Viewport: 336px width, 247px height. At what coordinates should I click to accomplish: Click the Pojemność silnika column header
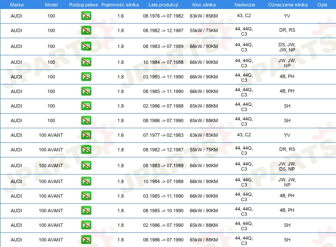click(x=120, y=5)
